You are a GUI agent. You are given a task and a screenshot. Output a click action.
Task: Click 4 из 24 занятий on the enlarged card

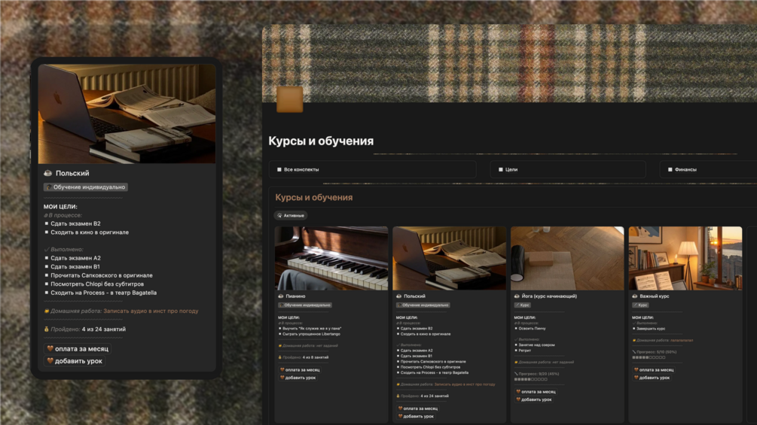pyautogui.click(x=104, y=329)
